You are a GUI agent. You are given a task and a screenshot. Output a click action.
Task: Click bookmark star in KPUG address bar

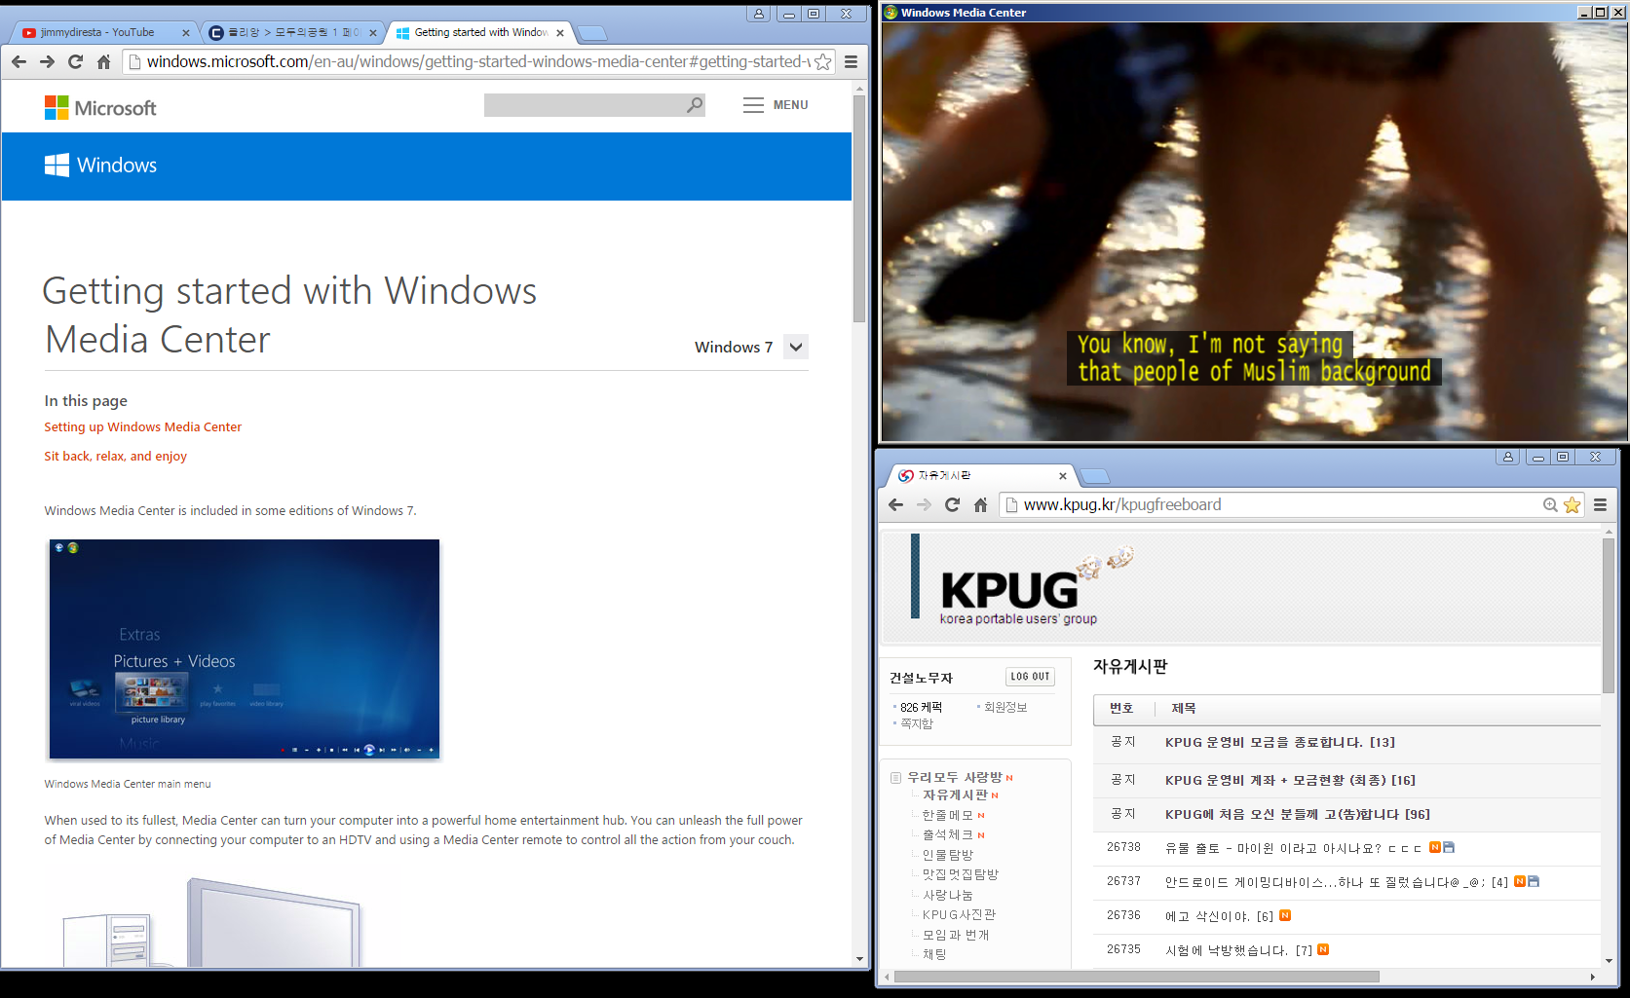(x=1572, y=504)
